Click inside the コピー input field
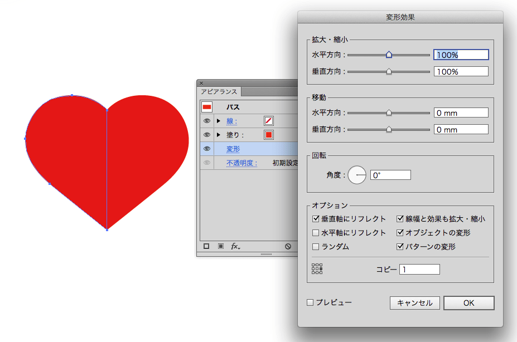Image resolution: width=517 pixels, height=342 pixels. tap(419, 269)
